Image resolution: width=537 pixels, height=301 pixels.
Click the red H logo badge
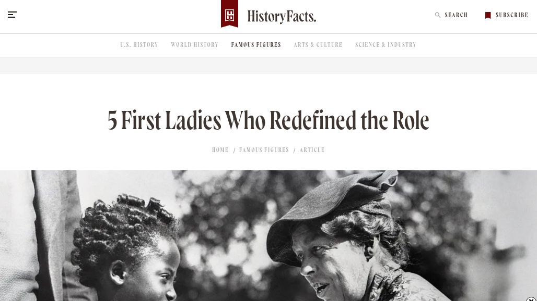(x=229, y=14)
